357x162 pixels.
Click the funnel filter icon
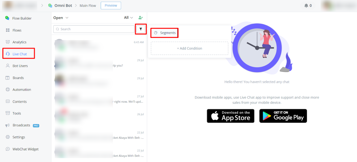pos(141,29)
